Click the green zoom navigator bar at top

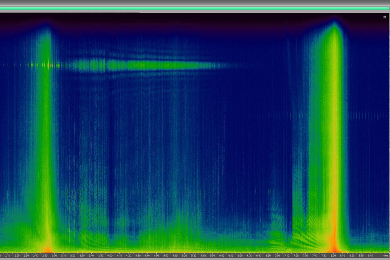(x=194, y=8)
